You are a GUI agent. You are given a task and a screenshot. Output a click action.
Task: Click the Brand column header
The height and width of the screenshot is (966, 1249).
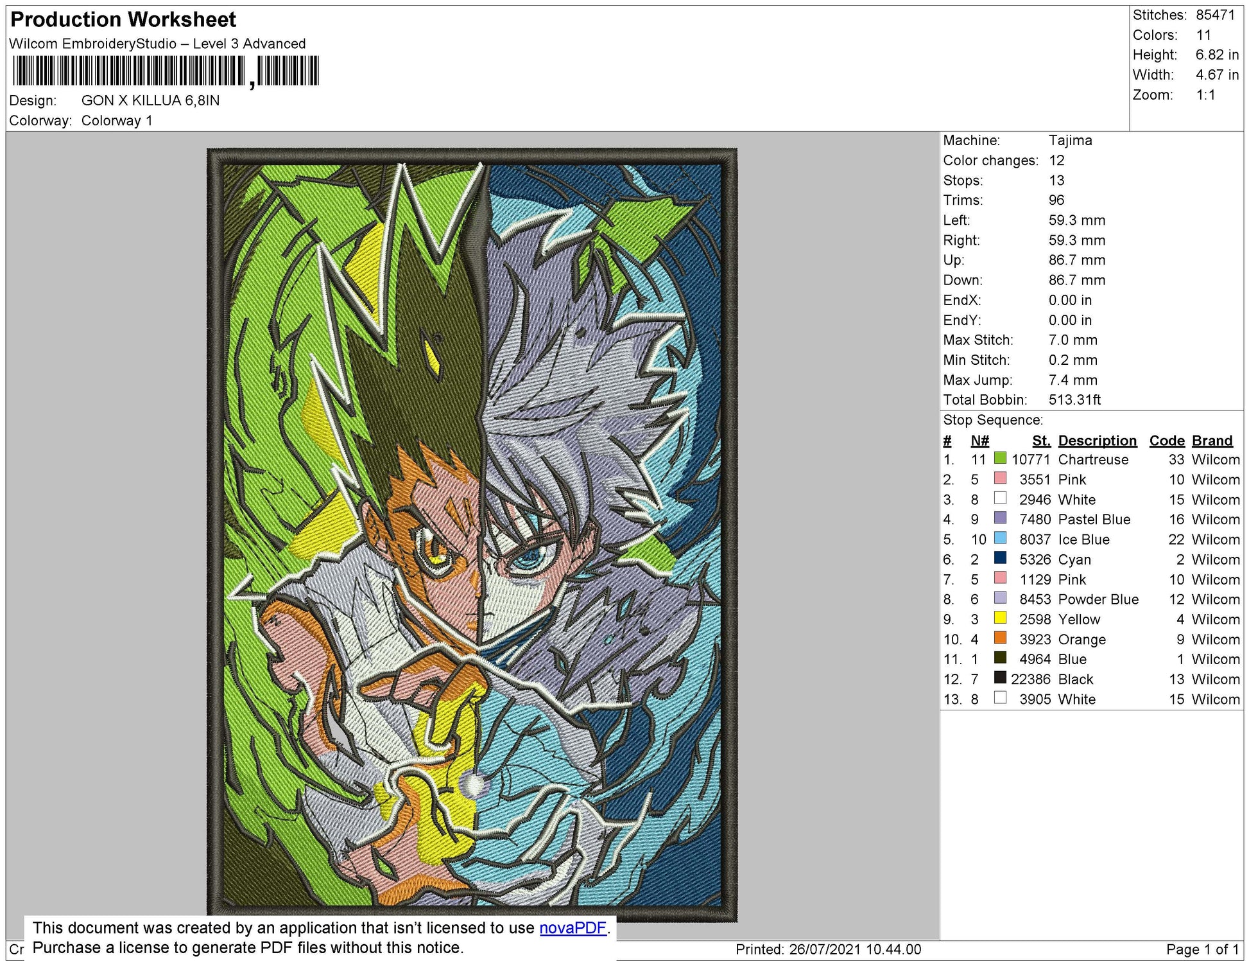[x=1212, y=441]
